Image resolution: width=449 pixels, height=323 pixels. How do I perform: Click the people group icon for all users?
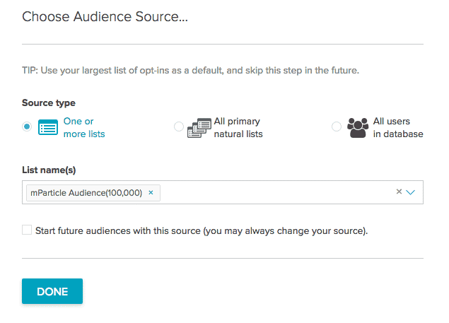(358, 128)
